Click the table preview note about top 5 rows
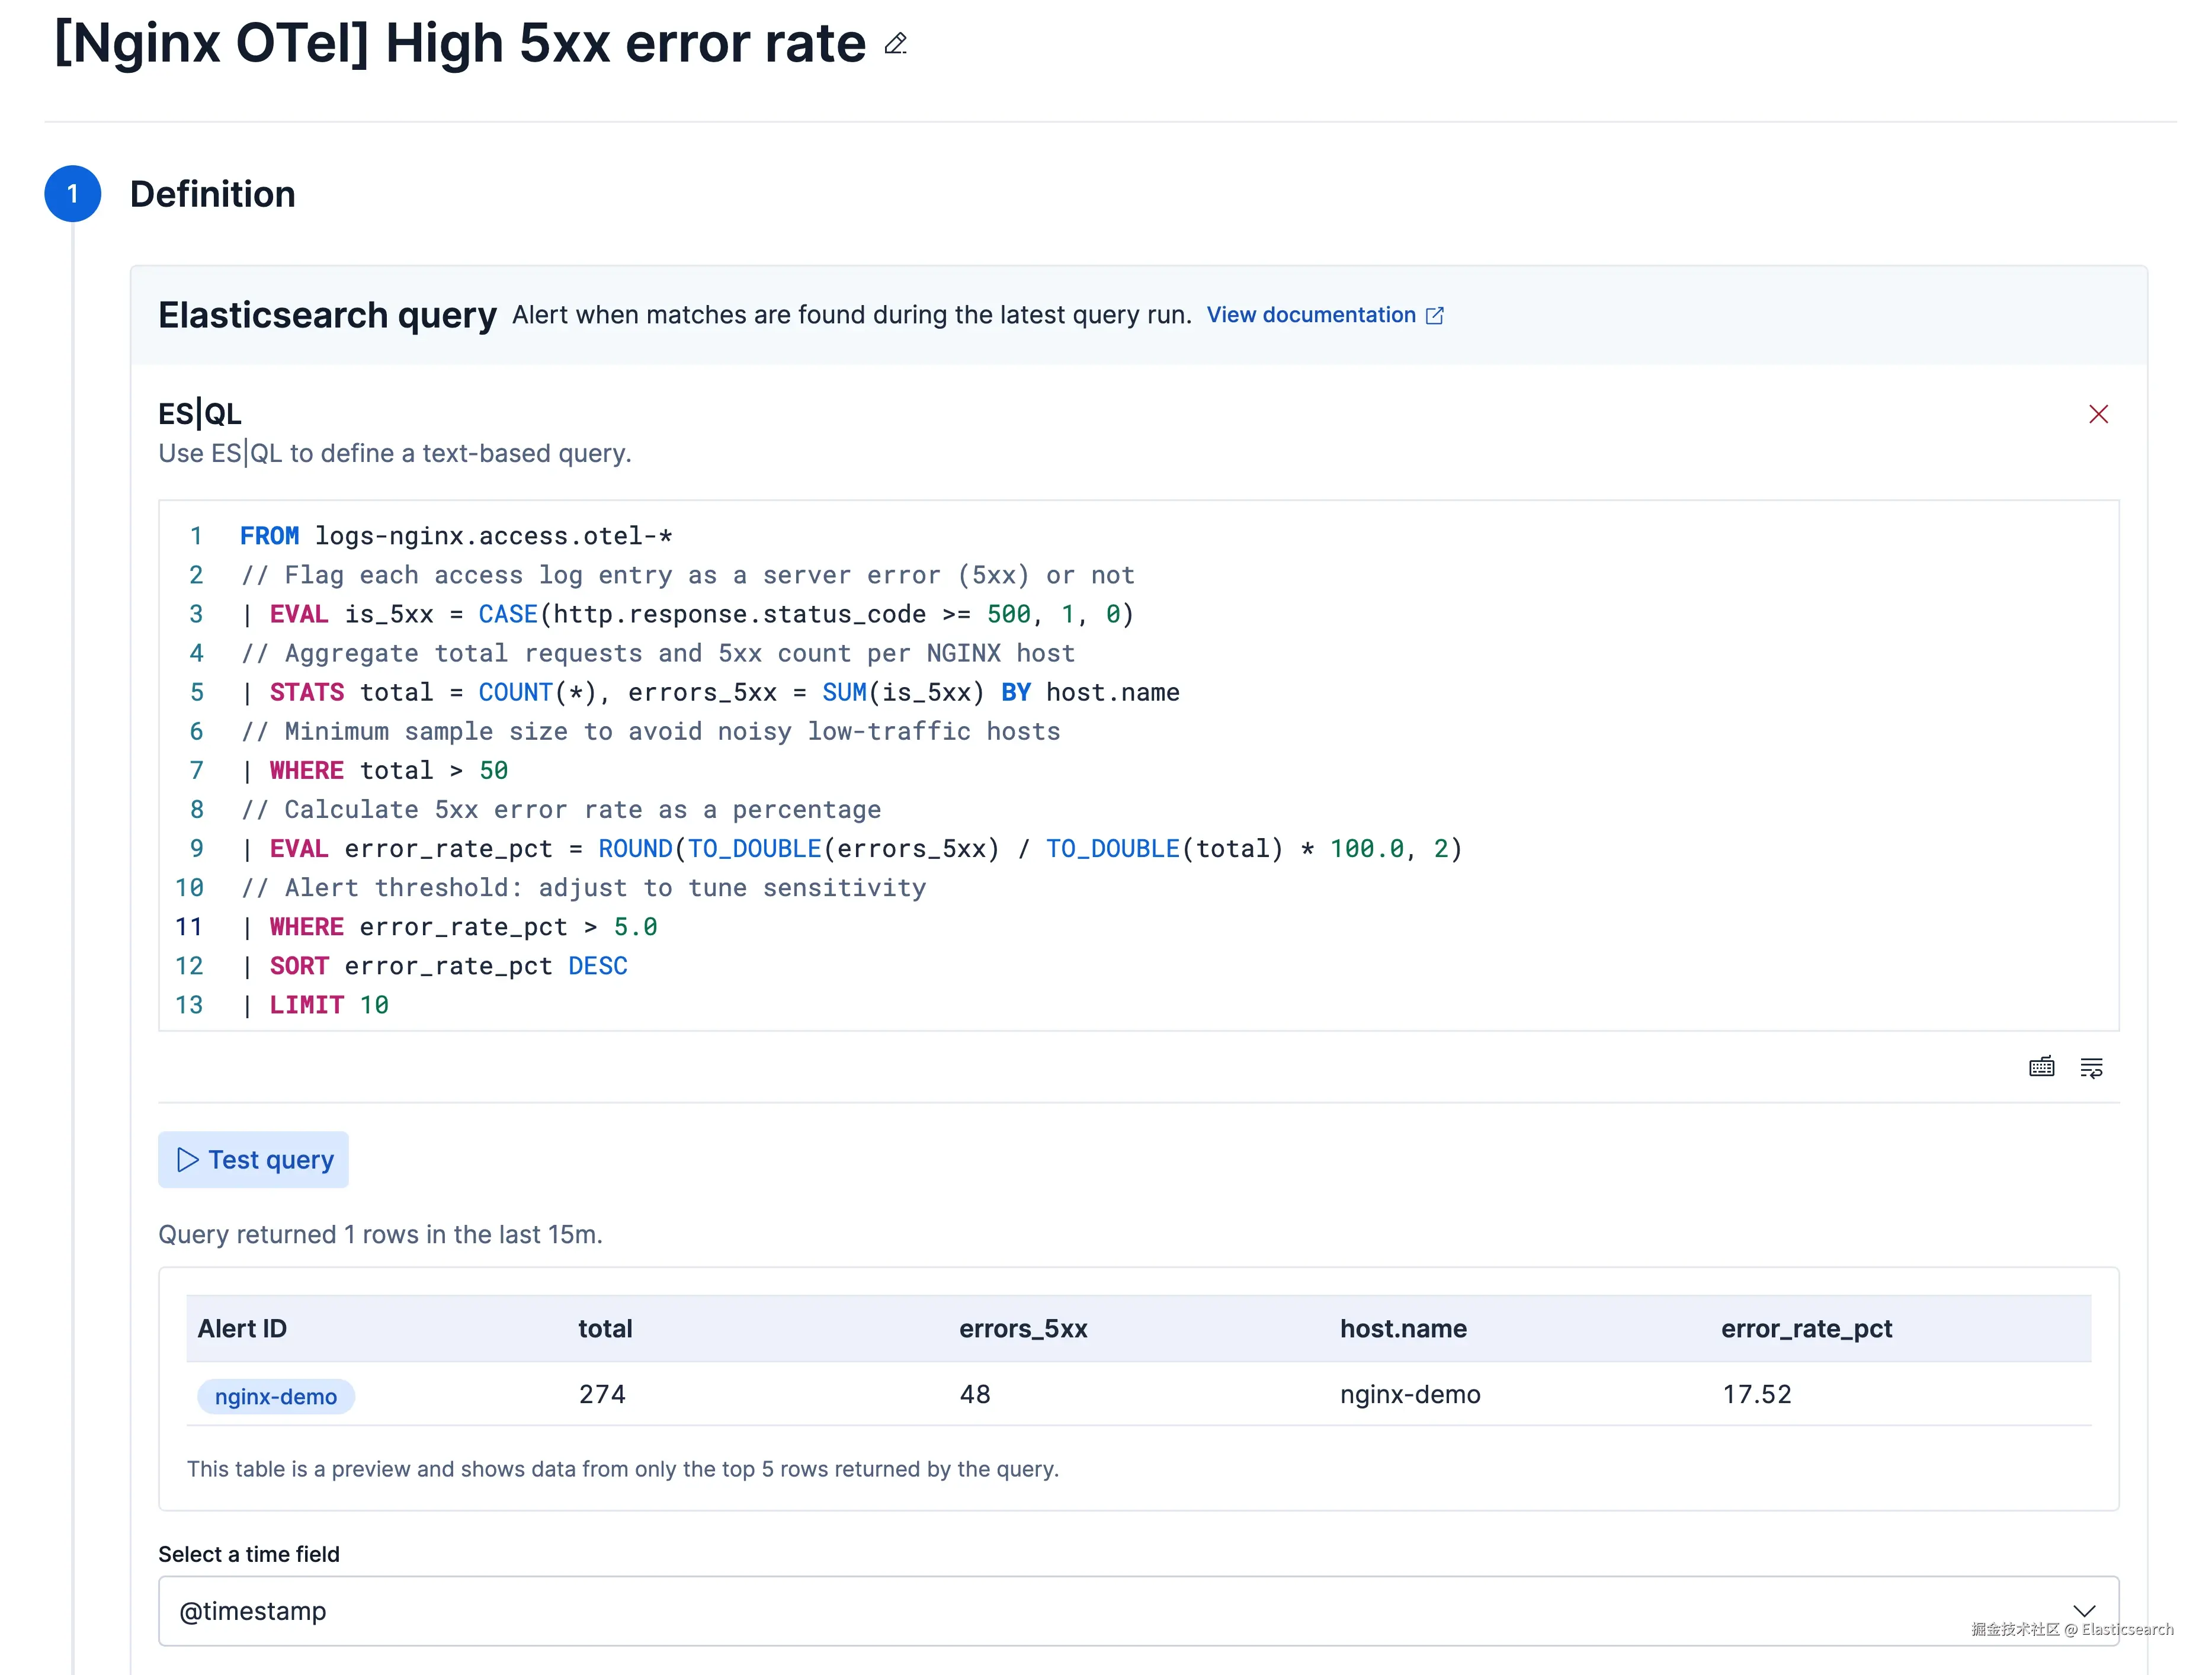 click(x=622, y=1468)
